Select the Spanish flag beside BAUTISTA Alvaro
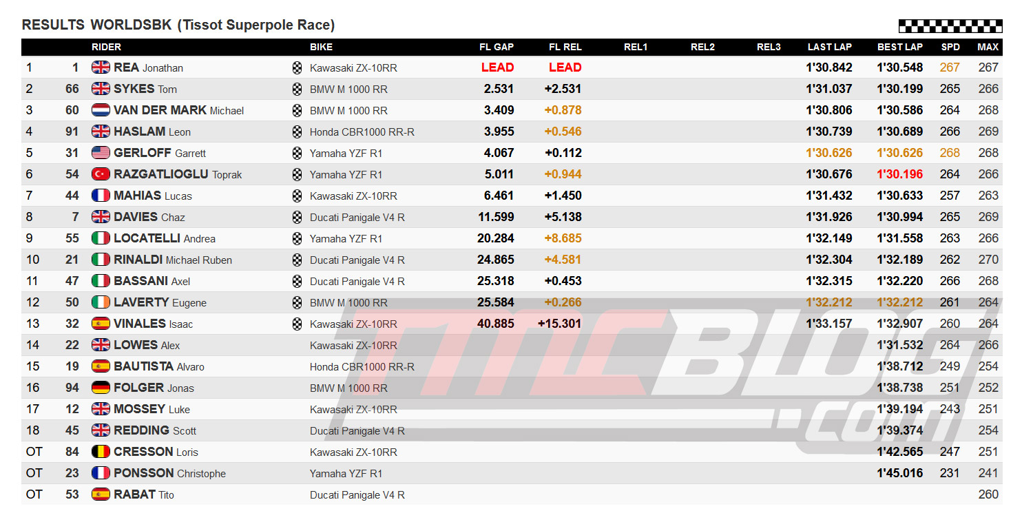Image resolution: width=1033 pixels, height=522 pixels. pos(101,366)
